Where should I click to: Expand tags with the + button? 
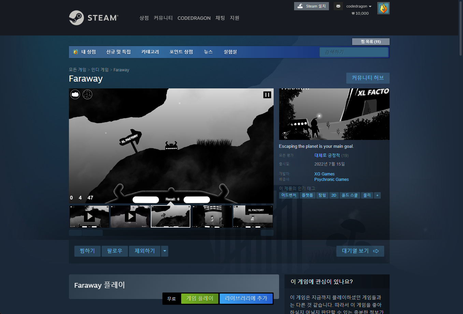pyautogui.click(x=377, y=195)
